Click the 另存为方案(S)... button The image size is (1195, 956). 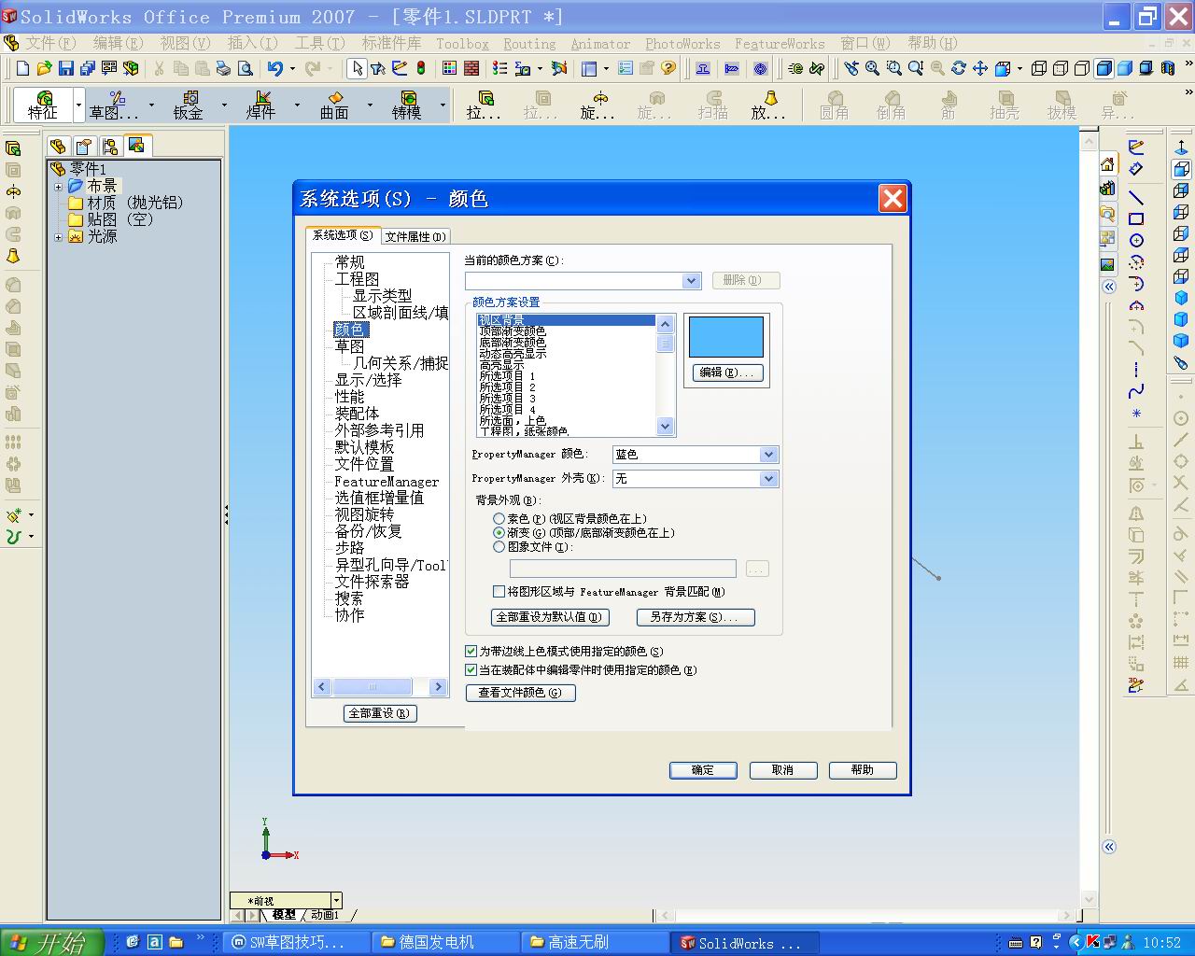click(696, 617)
